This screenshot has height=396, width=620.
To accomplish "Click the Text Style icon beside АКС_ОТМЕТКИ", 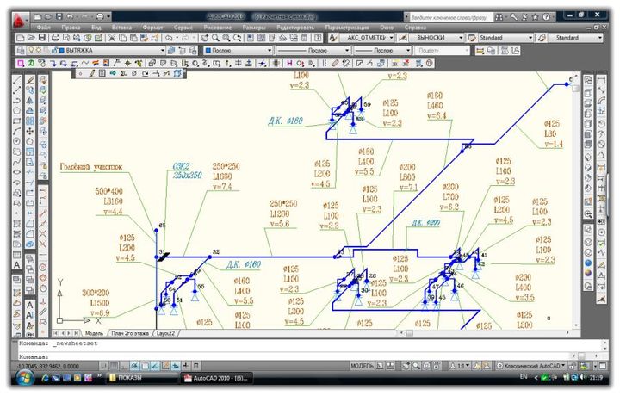I will point(333,38).
